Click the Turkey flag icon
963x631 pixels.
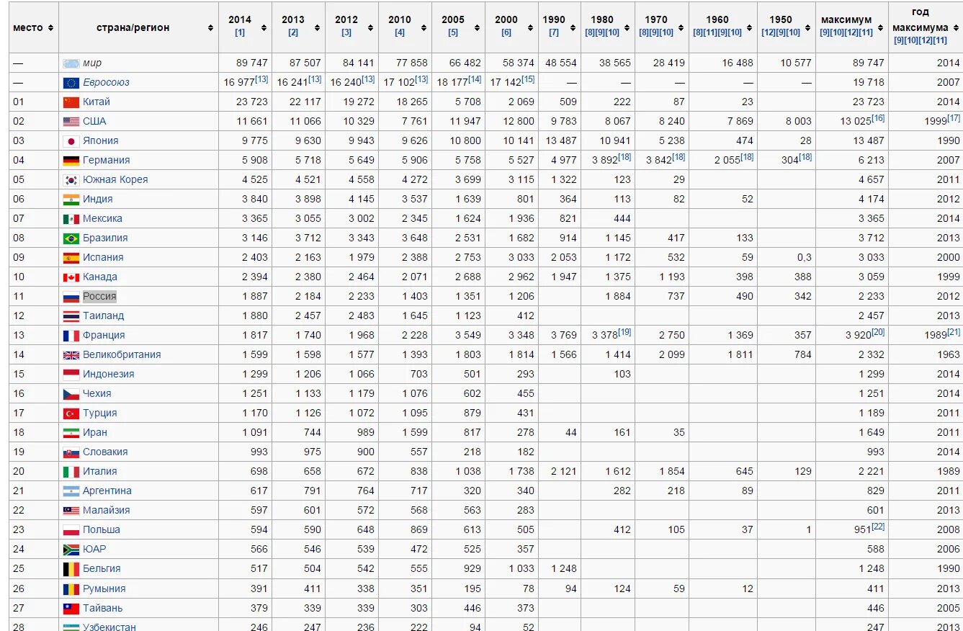tap(71, 413)
